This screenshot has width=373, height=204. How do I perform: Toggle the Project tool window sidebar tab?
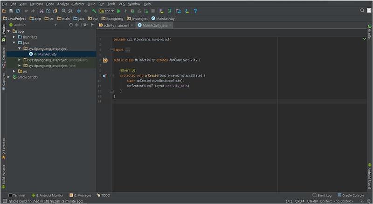pyautogui.click(x=3, y=30)
